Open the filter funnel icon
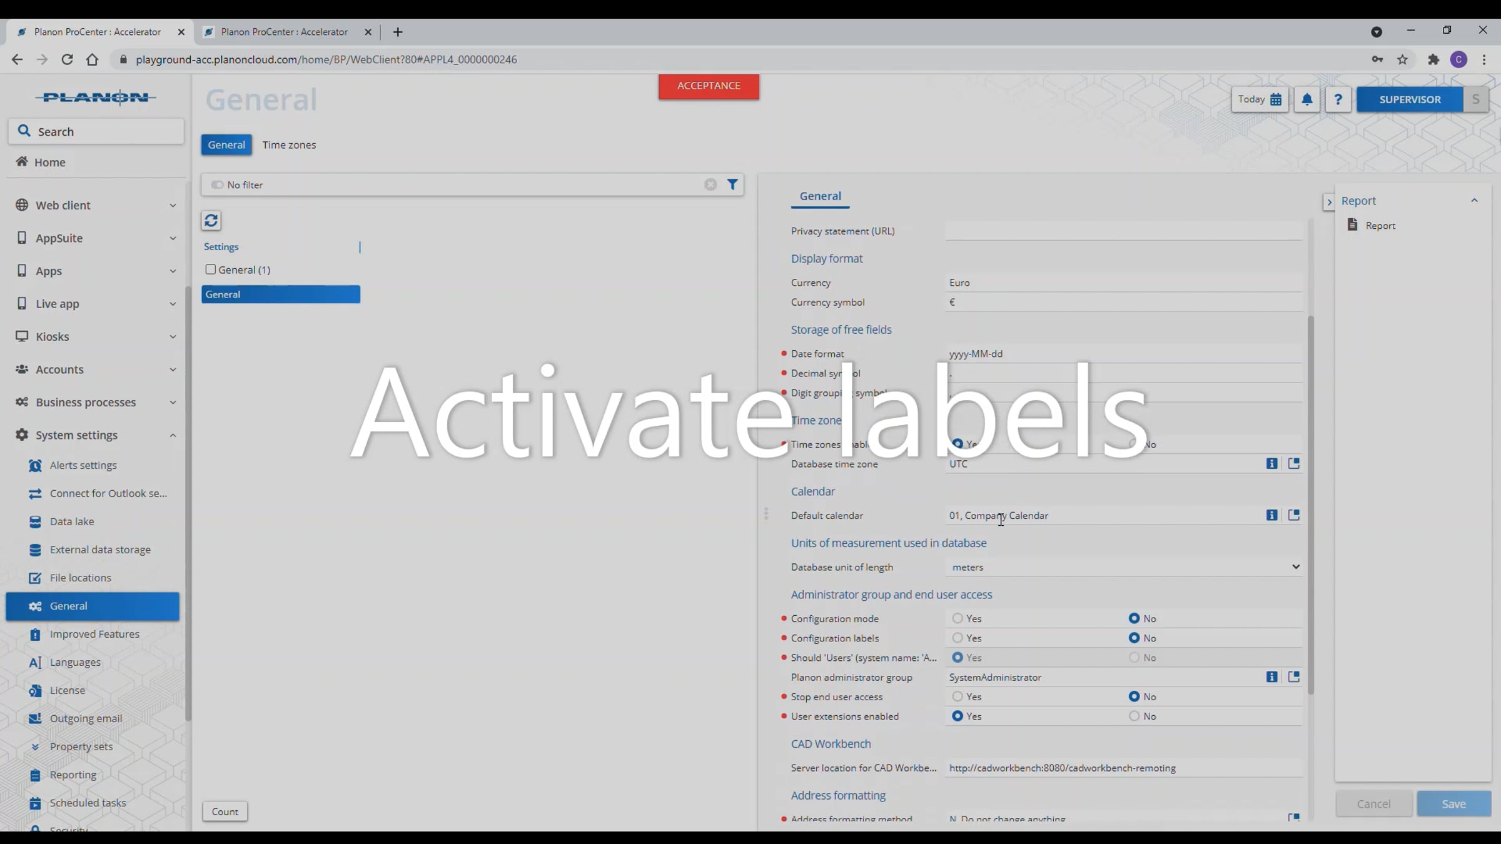 point(732,184)
